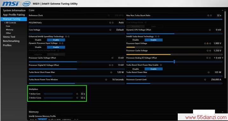
Task: Open info for Turbo Boost Power Time Window
Action: click(106, 80)
